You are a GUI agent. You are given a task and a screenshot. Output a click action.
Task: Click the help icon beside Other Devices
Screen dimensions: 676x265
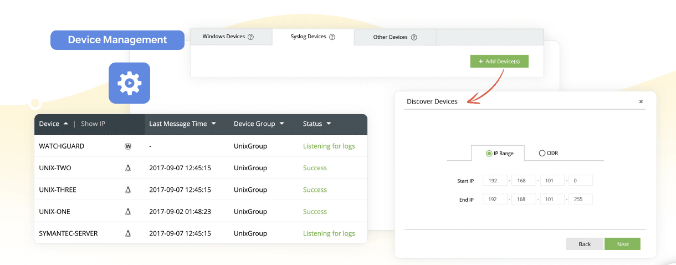pos(414,37)
